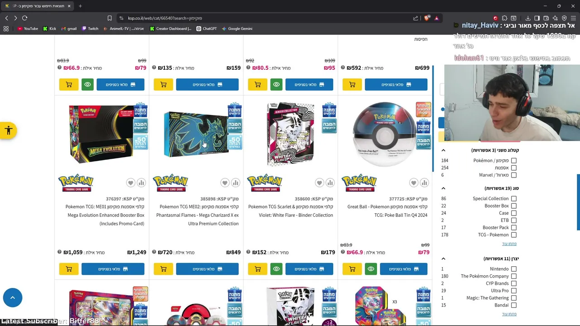The image size is (580, 326).
Task: Go back to the previous page
Action: tap(6, 18)
